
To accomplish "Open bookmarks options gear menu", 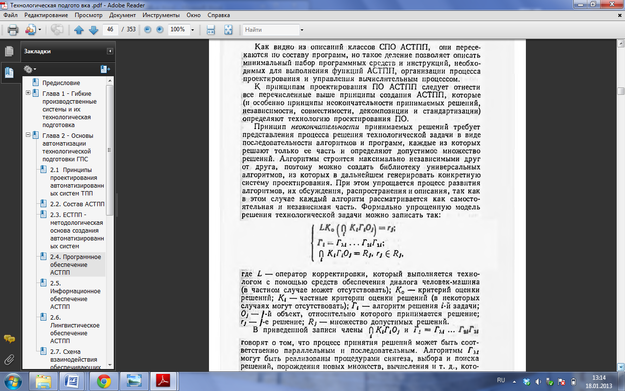I will click(30, 69).
